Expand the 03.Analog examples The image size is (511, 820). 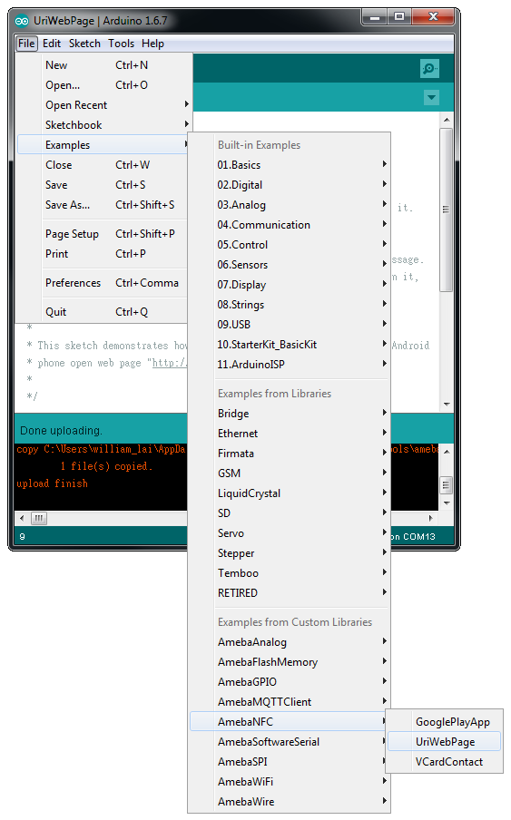coord(290,205)
